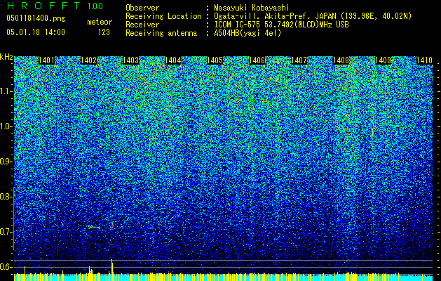Viewport: 441px width, 281px height.
Task: Click the 1408 time marker
Action: 341,60
